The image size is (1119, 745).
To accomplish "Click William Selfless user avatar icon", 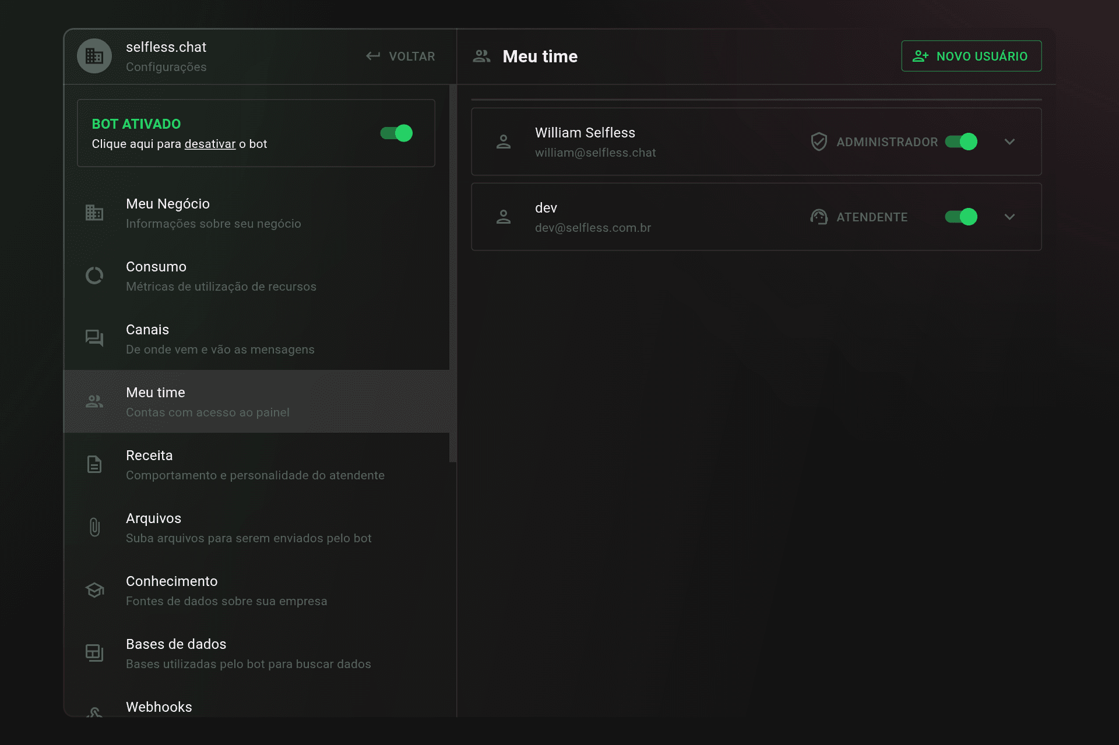I will (x=504, y=142).
